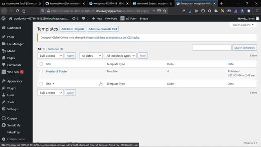Click the regenerate CSS cache link
Screen dimensions: 261x147
(113, 38)
